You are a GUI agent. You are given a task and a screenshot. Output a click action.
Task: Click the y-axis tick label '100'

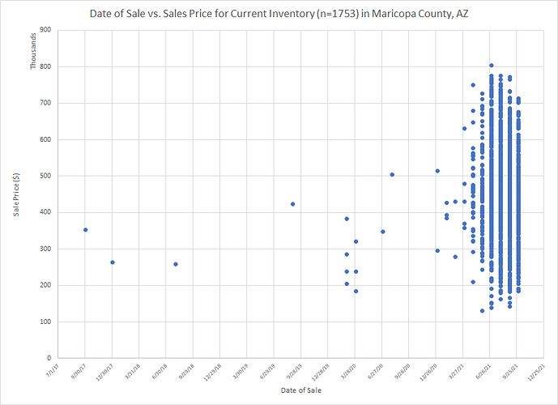pos(45,322)
